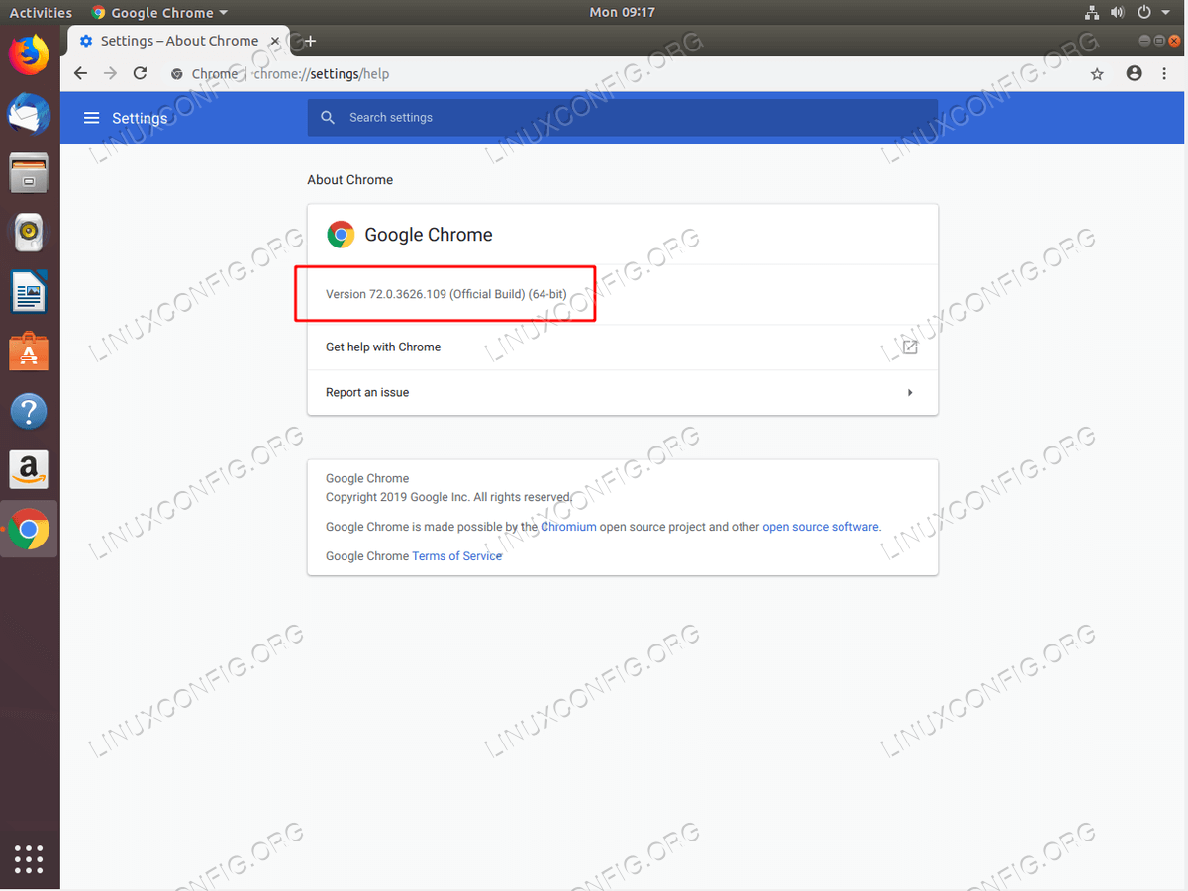Open the Files manager dock icon

(29, 172)
